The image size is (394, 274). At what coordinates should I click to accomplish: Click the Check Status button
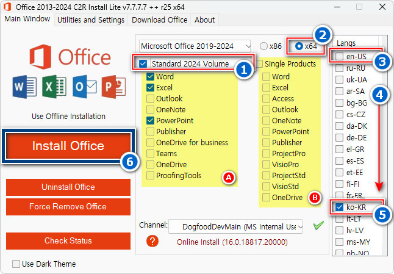tap(68, 240)
